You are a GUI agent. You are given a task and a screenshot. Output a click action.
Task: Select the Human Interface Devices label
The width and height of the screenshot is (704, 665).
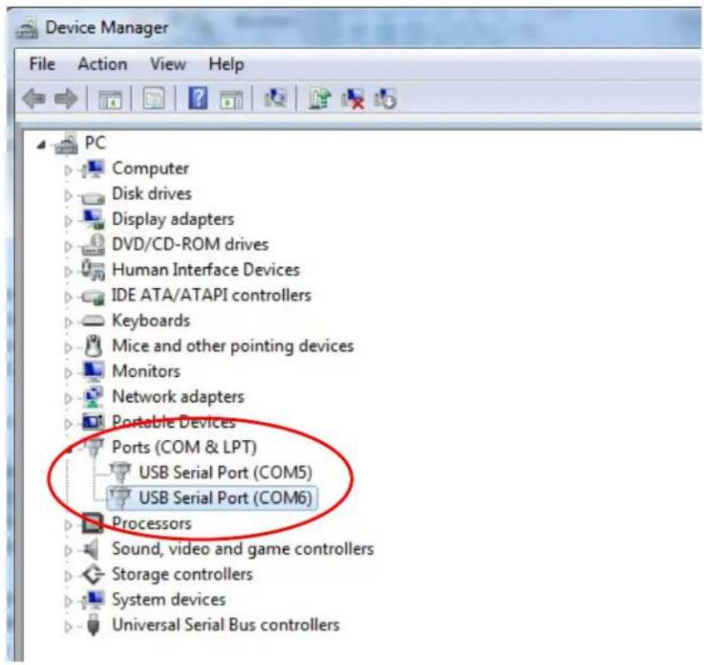pyautogui.click(x=206, y=270)
